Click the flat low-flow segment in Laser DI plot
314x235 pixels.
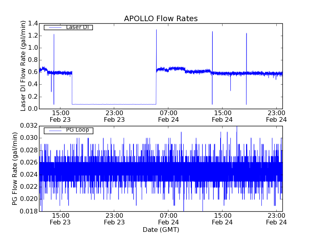coord(114,104)
